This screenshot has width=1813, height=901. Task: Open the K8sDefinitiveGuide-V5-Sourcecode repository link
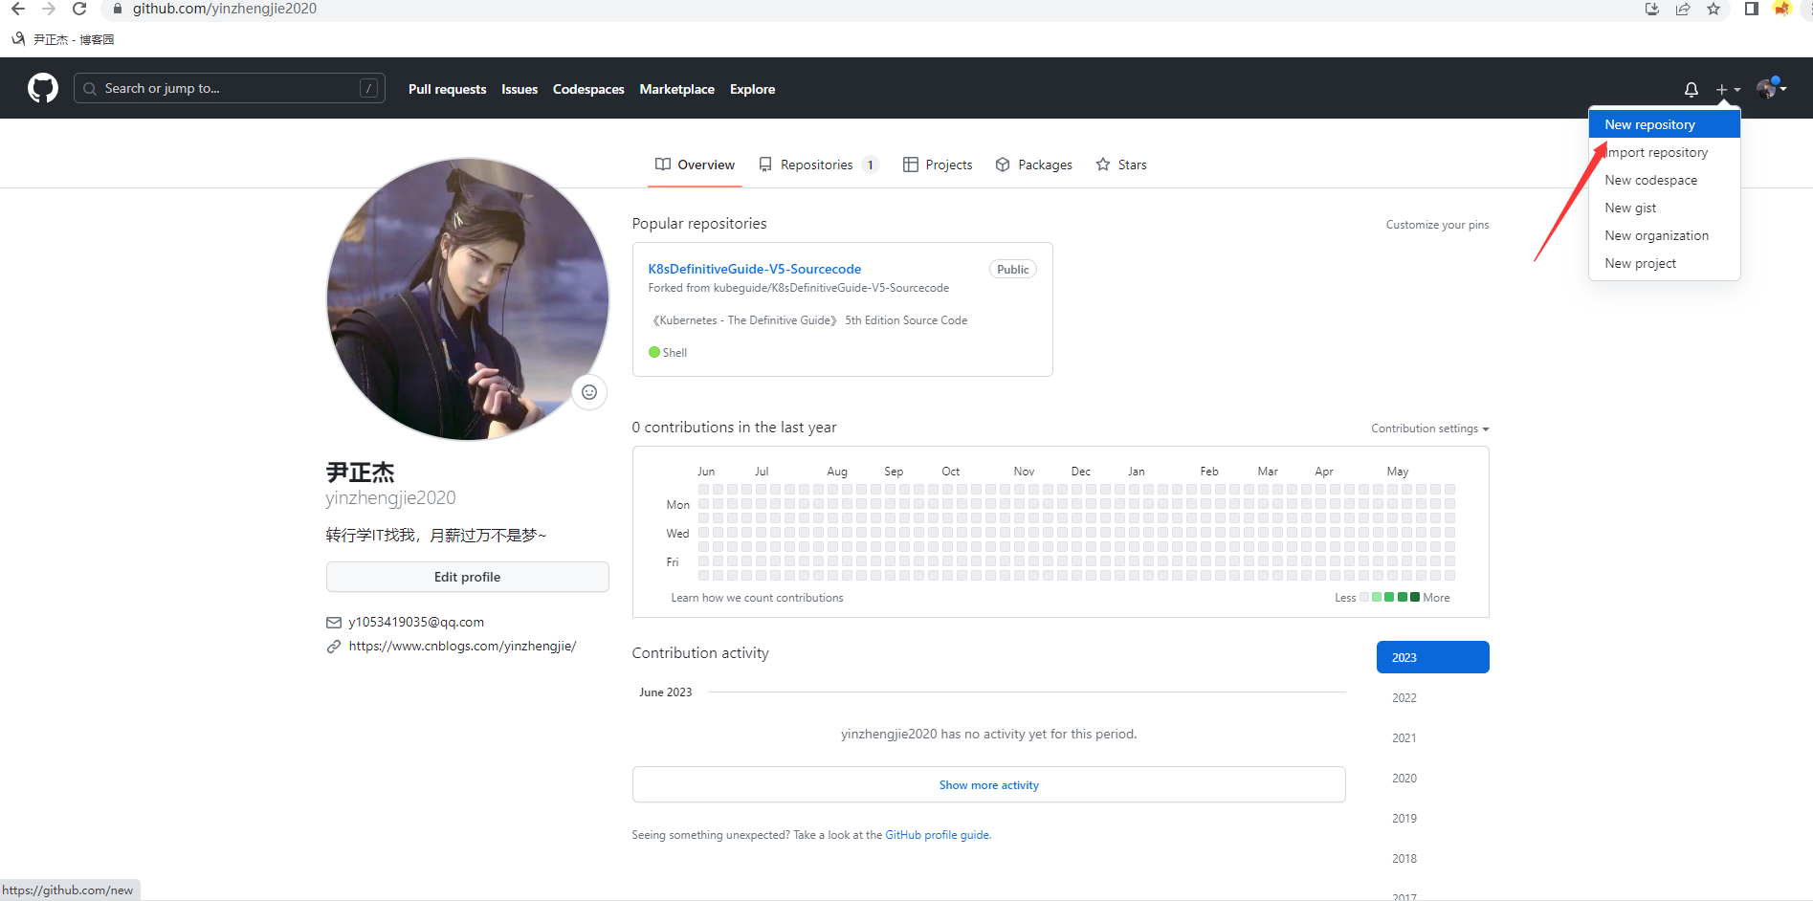coord(754,269)
